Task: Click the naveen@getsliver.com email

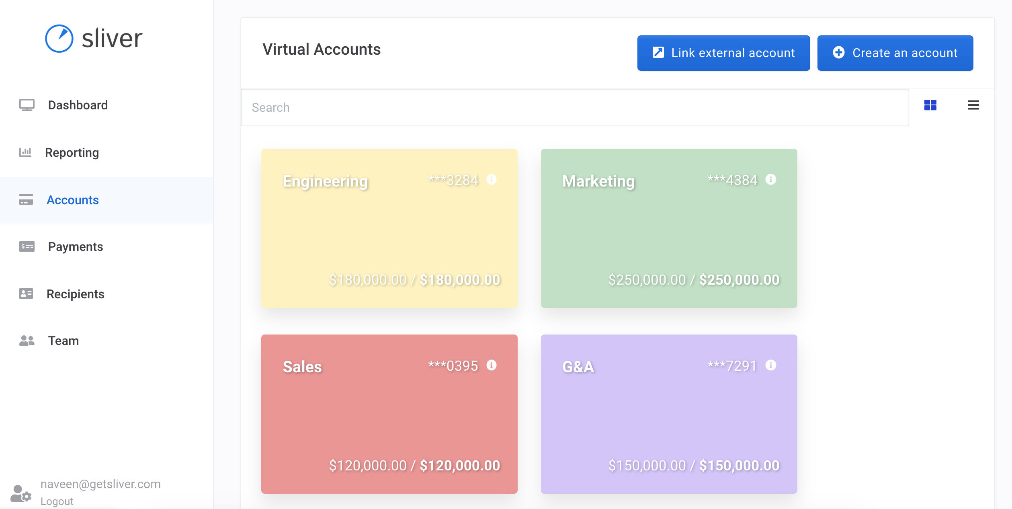Action: click(x=100, y=484)
